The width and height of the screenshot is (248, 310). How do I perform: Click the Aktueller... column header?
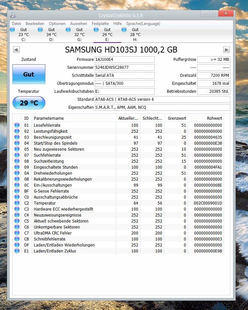(x=128, y=118)
